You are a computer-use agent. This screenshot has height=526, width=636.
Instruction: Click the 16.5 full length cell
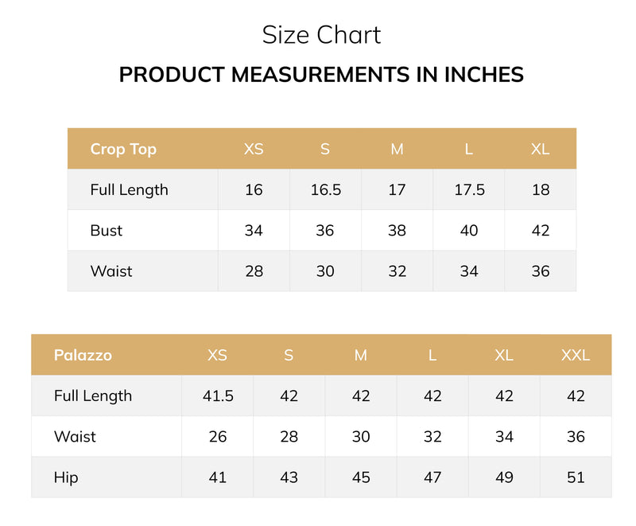pos(326,189)
